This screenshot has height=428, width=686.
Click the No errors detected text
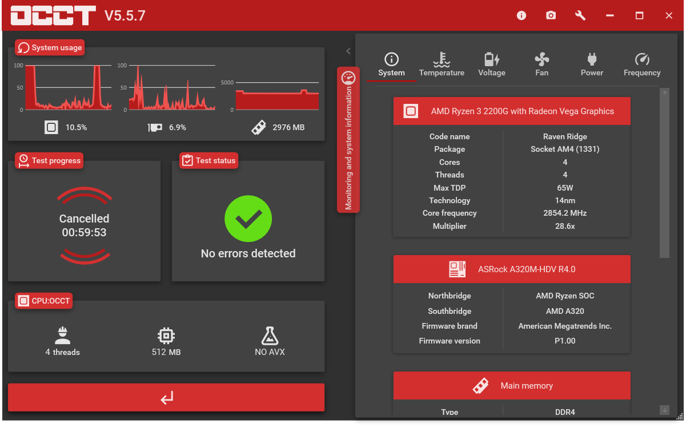248,253
